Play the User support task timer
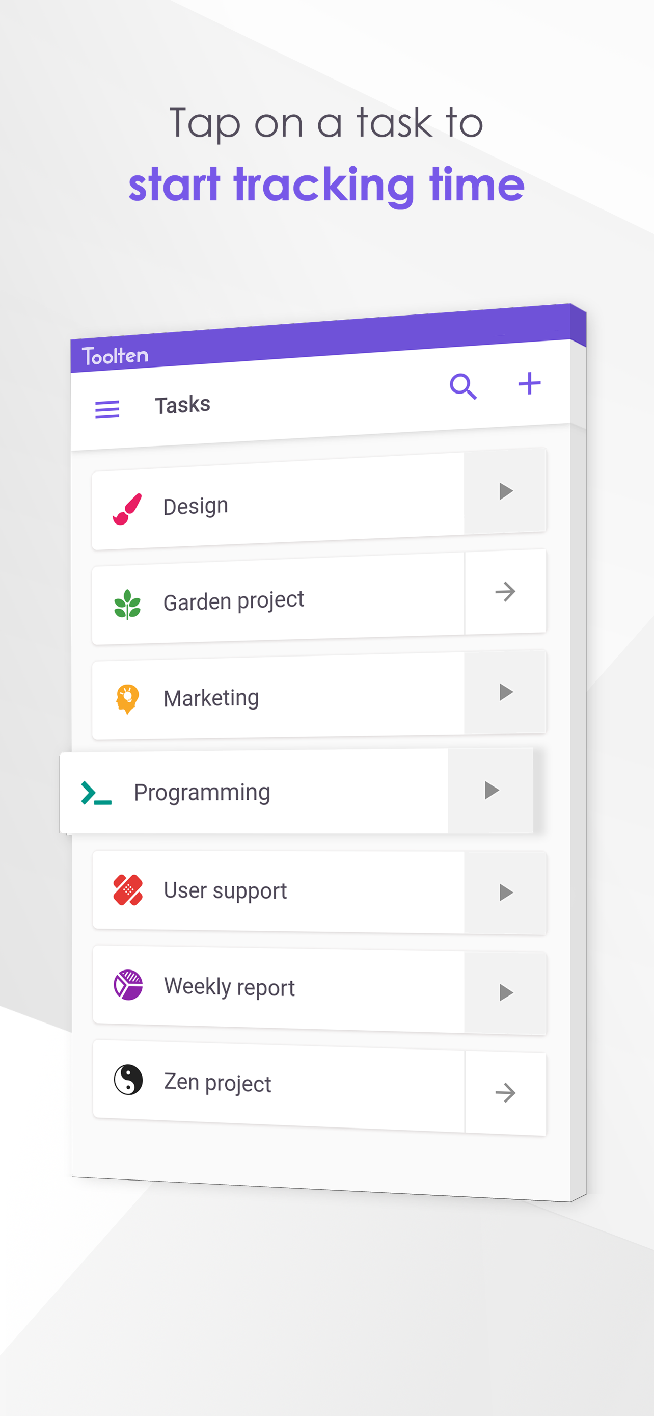This screenshot has height=1416, width=654. (x=505, y=893)
